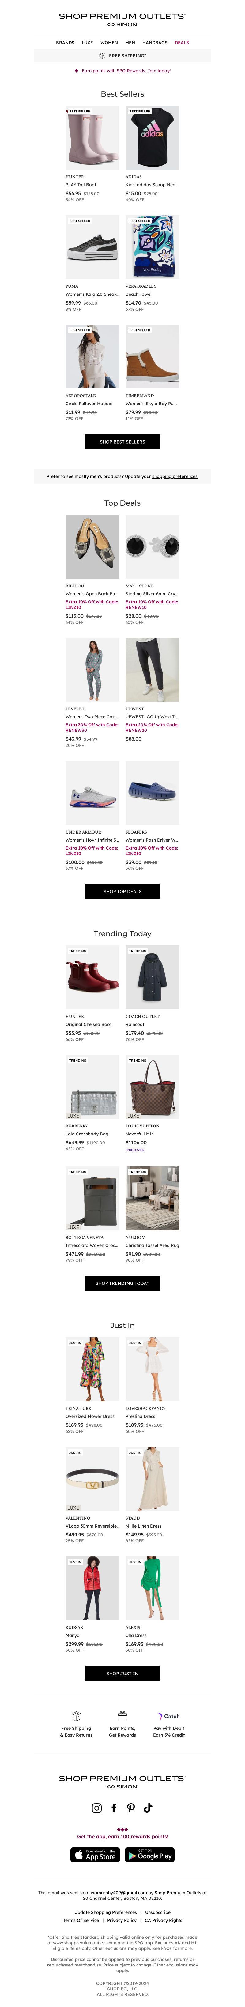245x2007 pixels.
Task: View the Hunter PLAY Tall Boot image
Action: coord(92,138)
